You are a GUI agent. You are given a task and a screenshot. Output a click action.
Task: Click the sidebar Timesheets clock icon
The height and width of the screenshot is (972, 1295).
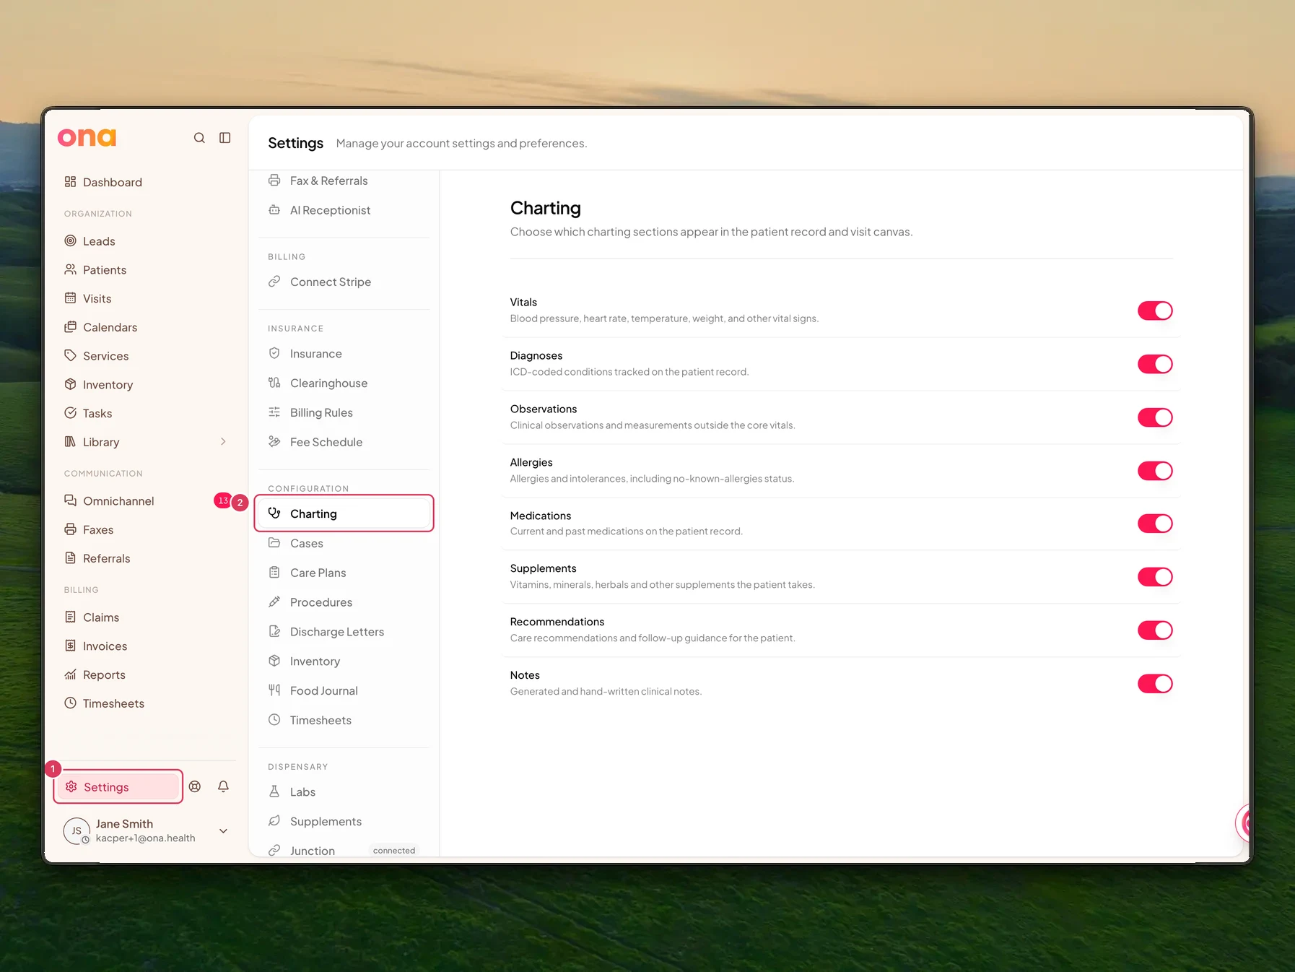pos(70,703)
